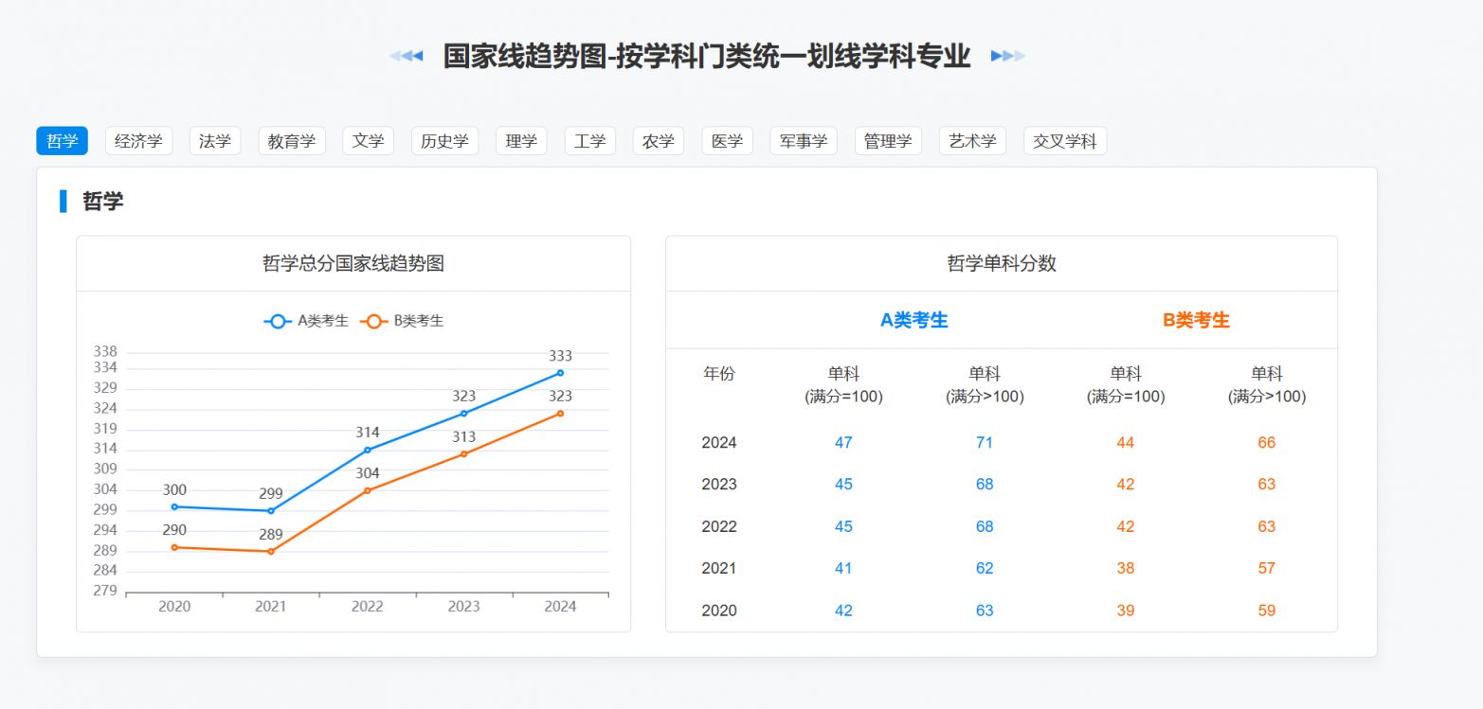Click value 44 in the 2024 row
This screenshot has height=709, width=1483.
(1126, 443)
